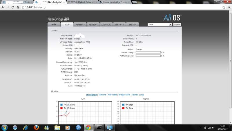Open the Command Prompt taskbar window
Viewport: 232px width, 131px height.
(x=99, y=128)
